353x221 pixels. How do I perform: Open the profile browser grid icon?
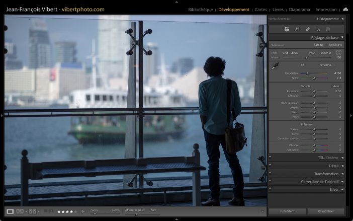pos(339,52)
